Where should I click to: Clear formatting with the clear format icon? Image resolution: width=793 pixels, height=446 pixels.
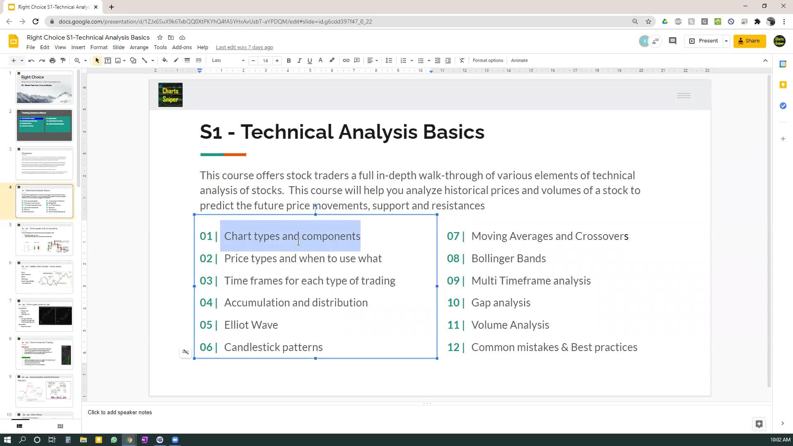[462, 60]
